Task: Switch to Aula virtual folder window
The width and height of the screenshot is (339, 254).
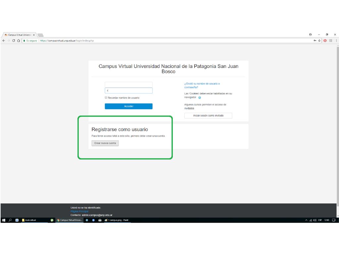Action: 34,220
